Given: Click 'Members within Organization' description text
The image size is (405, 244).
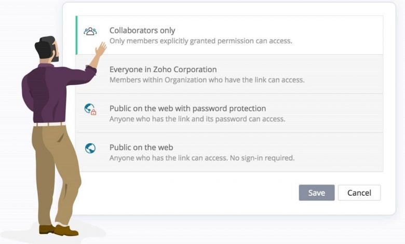Looking at the screenshot, I should 207,80.
